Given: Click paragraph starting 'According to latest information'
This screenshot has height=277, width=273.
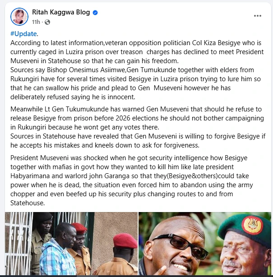Looking at the screenshot, I should (137, 52).
